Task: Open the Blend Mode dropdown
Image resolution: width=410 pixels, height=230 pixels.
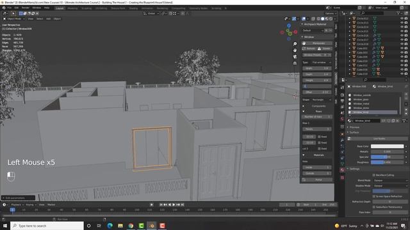Action: tap(390, 180)
